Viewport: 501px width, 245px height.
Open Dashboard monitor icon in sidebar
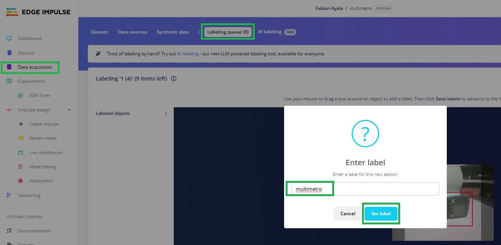tap(9, 39)
